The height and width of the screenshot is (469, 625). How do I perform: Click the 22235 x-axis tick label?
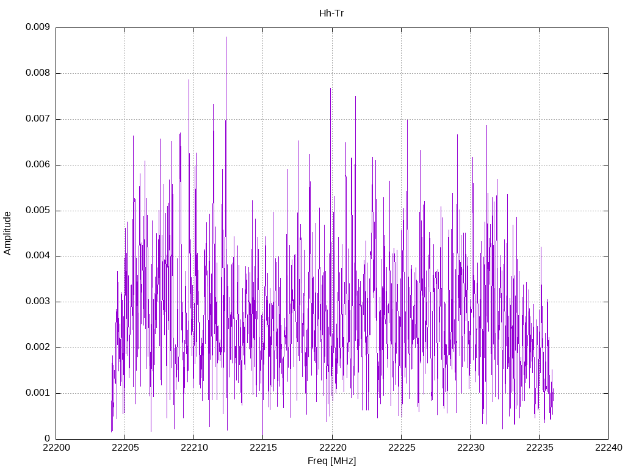540,448
